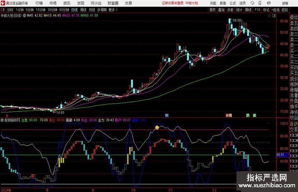298x192 pixels.
Task: Click the 游客 user account label
Action: coord(285,3)
